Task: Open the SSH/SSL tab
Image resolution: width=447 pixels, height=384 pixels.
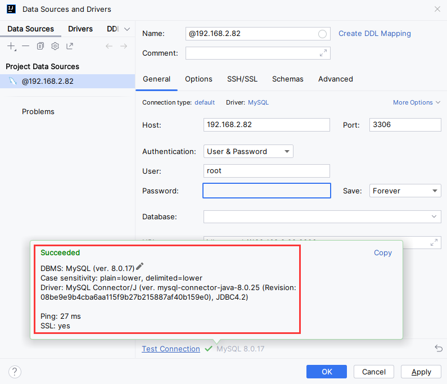Action: (242, 79)
